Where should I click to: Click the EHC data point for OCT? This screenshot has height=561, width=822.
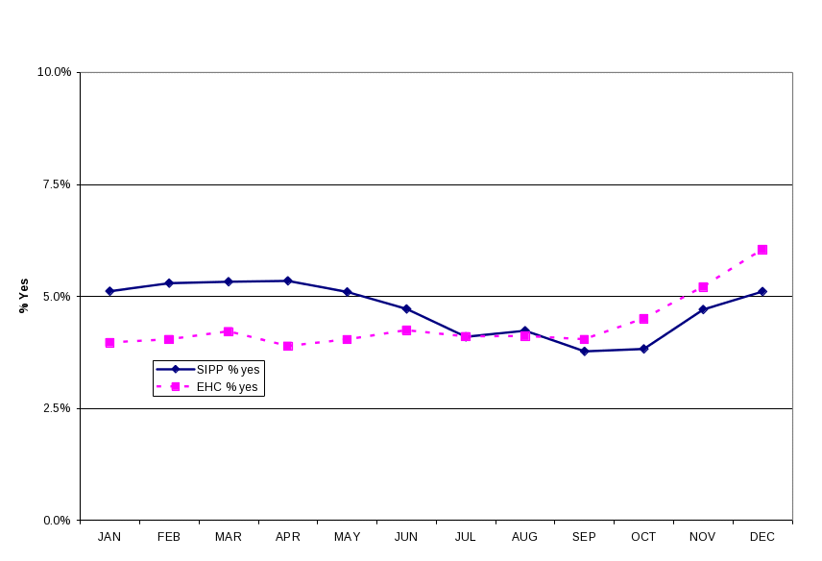[x=643, y=319]
